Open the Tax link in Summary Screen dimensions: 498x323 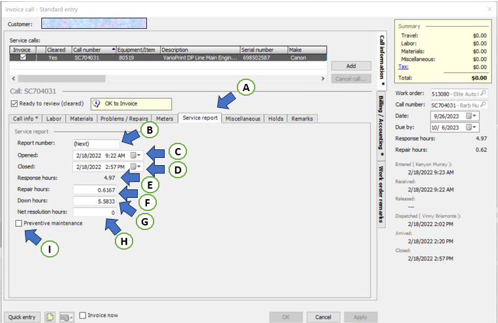pyautogui.click(x=404, y=67)
